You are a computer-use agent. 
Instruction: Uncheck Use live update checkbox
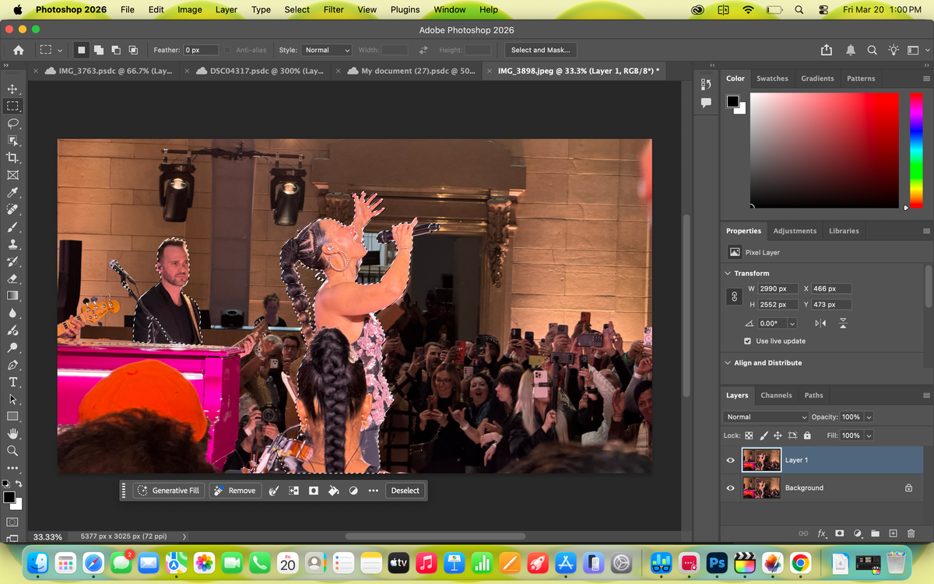tap(747, 341)
